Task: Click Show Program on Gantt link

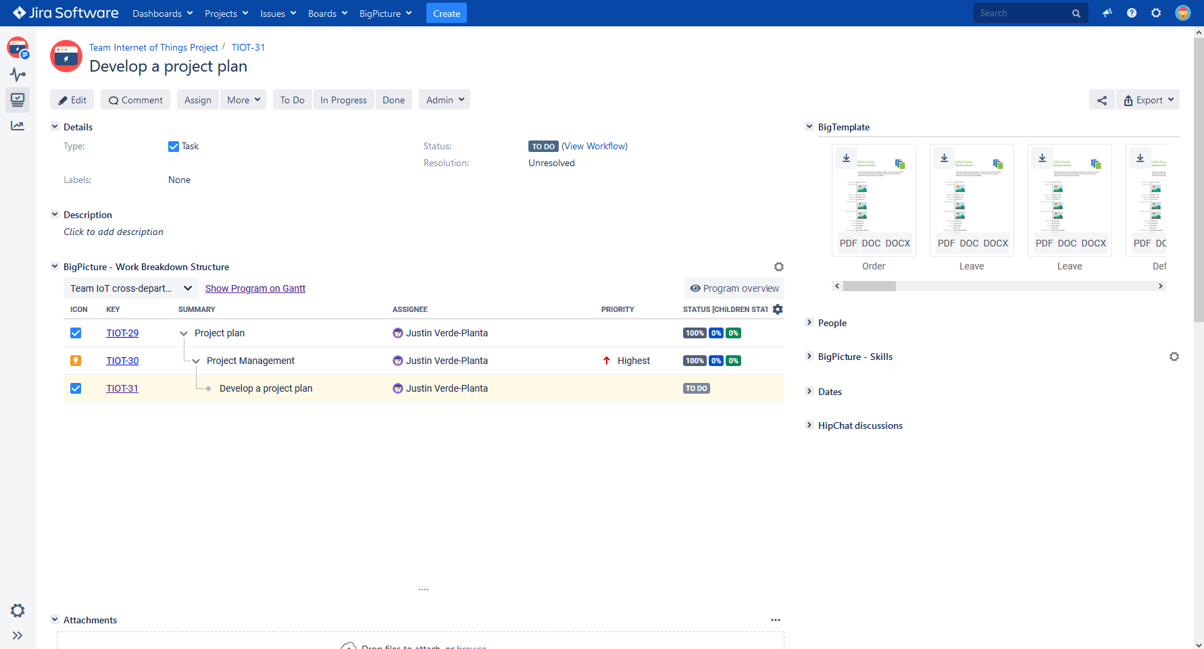Action: (x=255, y=288)
